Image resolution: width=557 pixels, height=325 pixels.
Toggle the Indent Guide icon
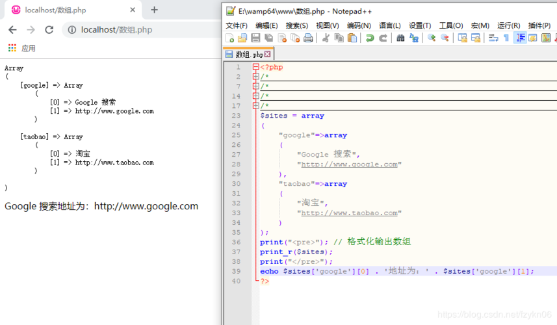click(521, 38)
